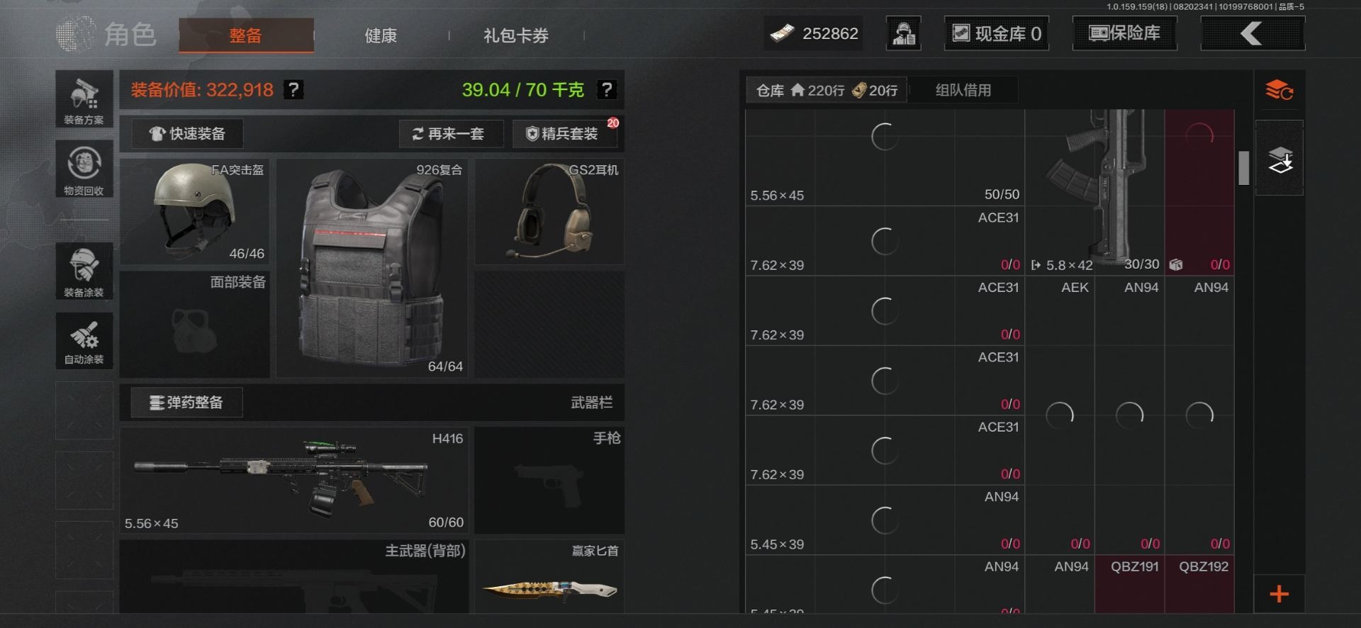The image size is (1361, 628).
Task: Click the character avatar icon near cash
Action: point(904,33)
